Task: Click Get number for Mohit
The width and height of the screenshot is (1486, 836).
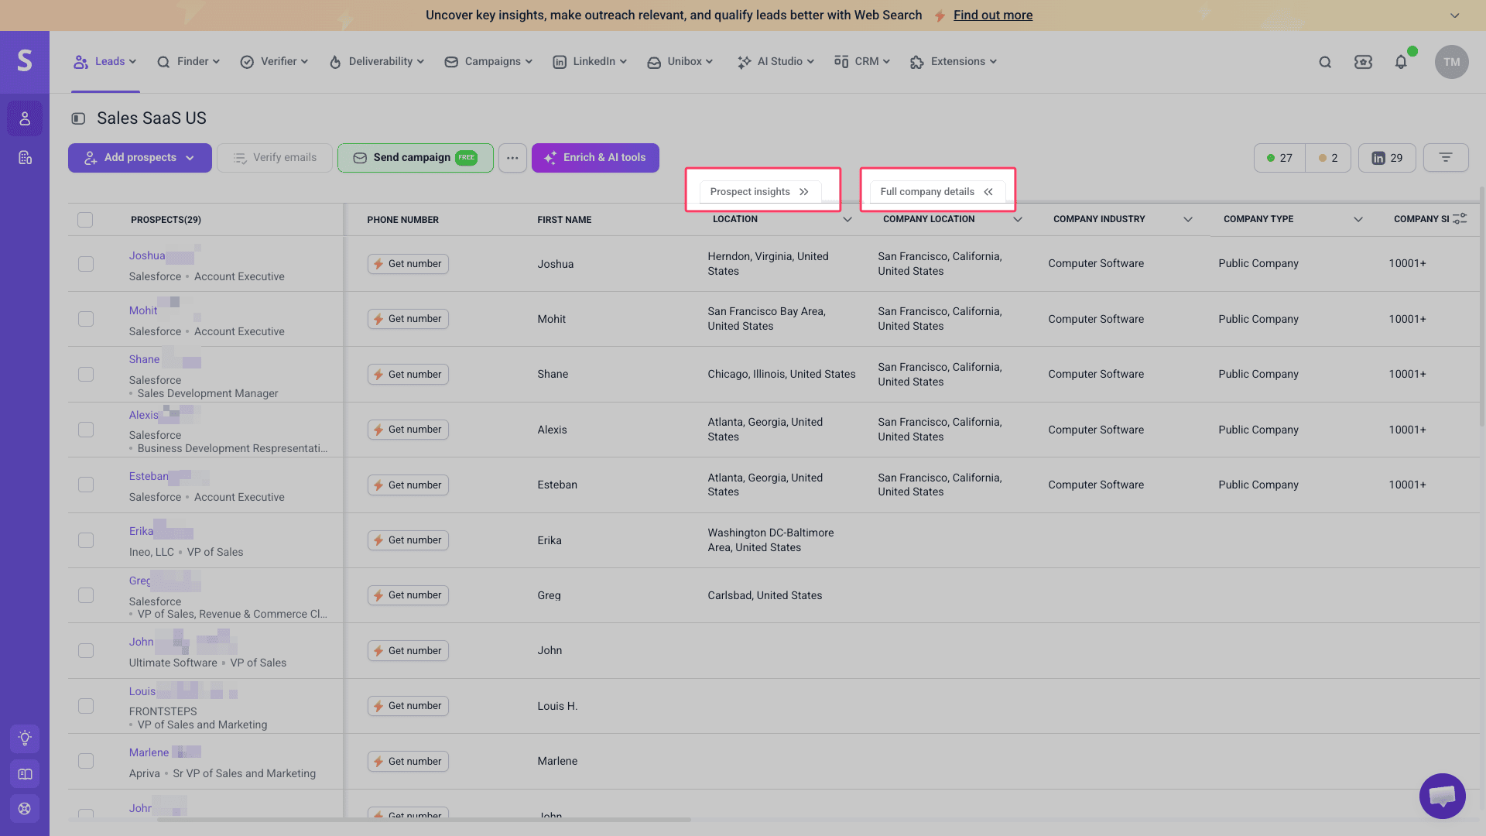Action: 408,319
